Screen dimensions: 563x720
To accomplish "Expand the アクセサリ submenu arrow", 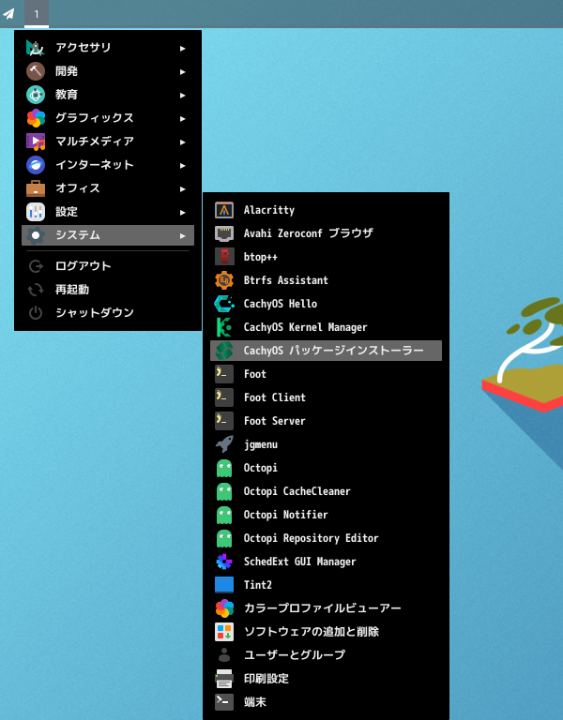I will [x=183, y=48].
